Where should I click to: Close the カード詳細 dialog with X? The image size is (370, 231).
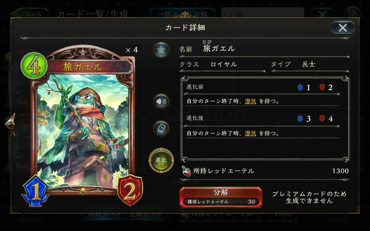tap(343, 28)
